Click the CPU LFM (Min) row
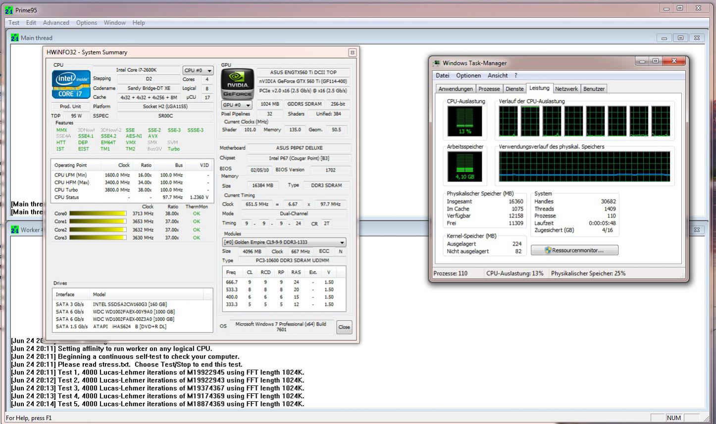The image size is (716, 424). click(132, 175)
